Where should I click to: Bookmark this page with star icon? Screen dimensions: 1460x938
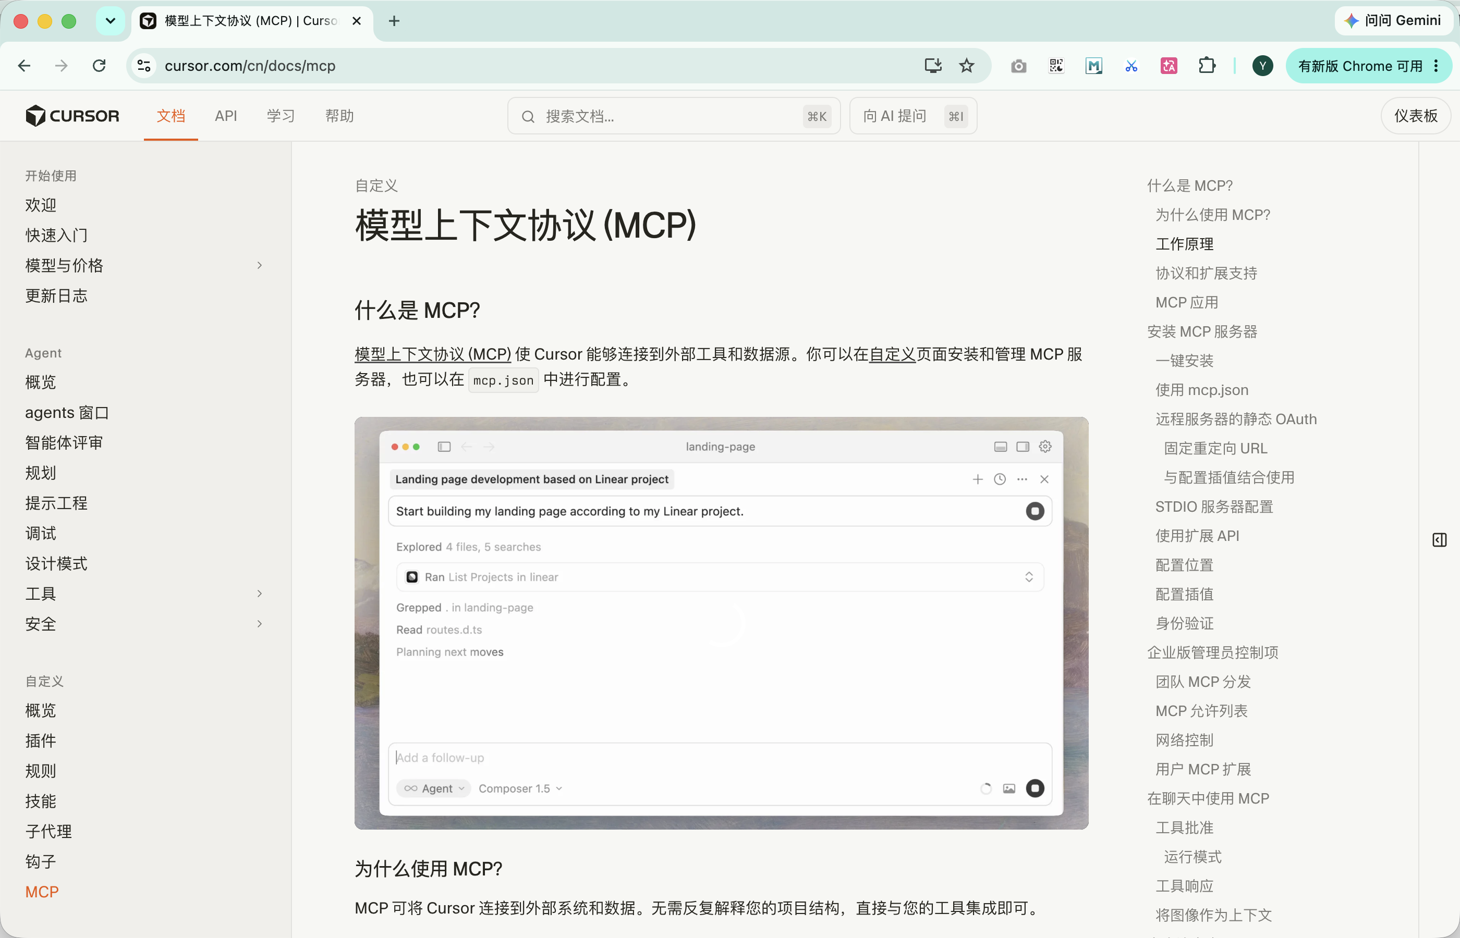tap(966, 66)
